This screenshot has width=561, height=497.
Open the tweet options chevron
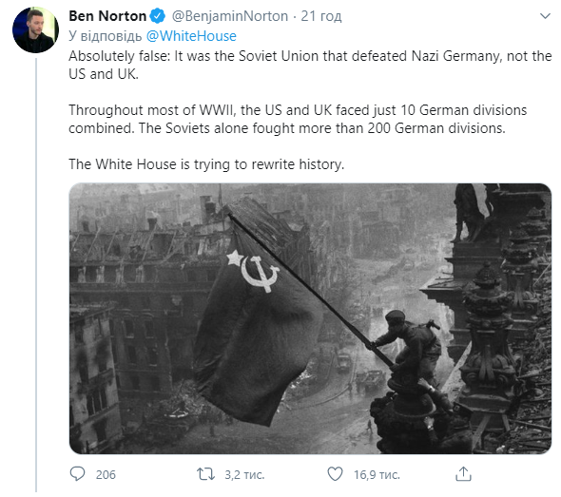click(545, 16)
